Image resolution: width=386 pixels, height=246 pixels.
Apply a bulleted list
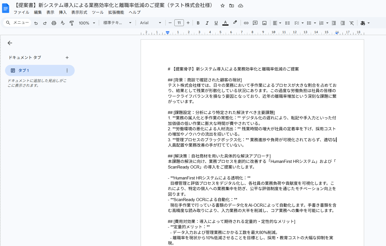(309, 23)
